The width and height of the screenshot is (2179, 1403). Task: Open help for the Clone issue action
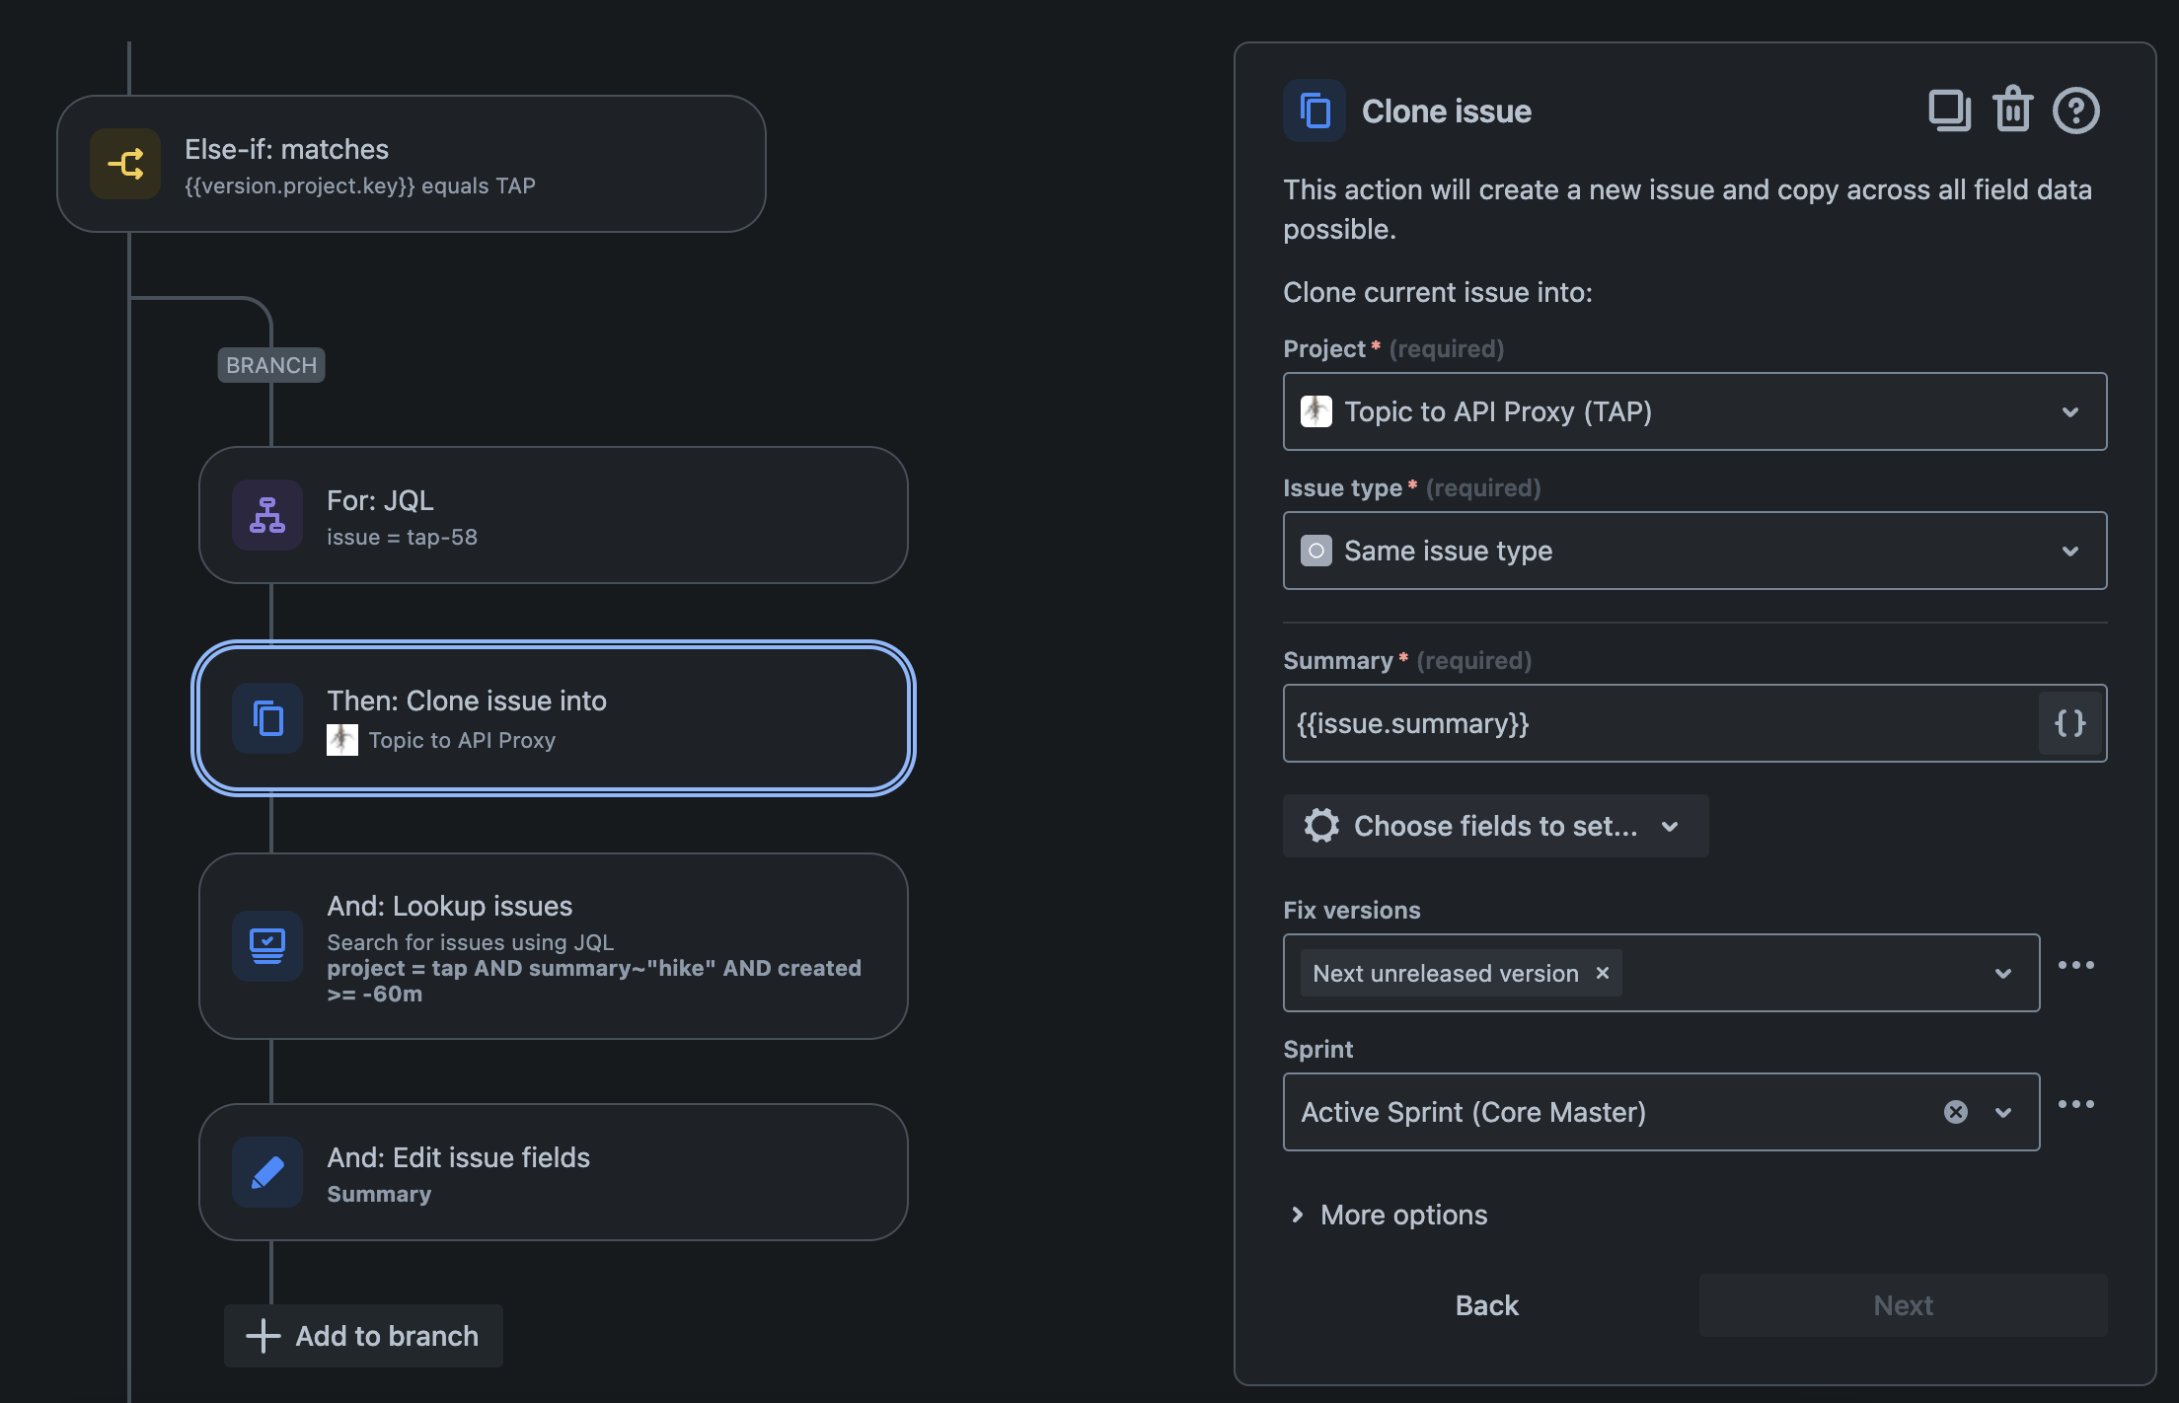(2076, 111)
